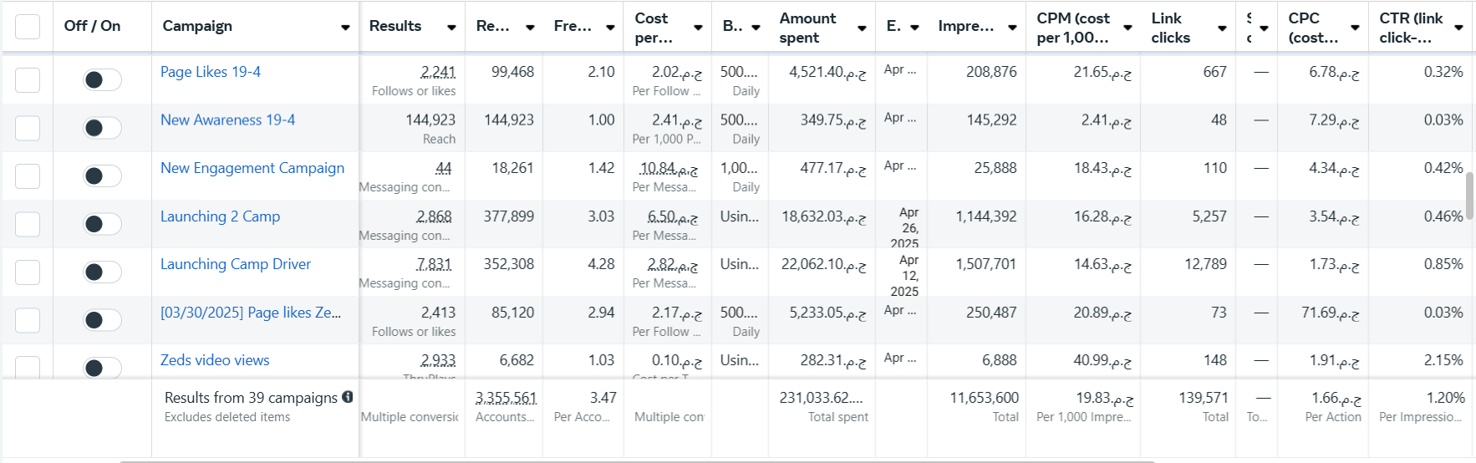Click the info icon beside Results from 39 campaigns
The width and height of the screenshot is (1476, 463).
pos(348,397)
